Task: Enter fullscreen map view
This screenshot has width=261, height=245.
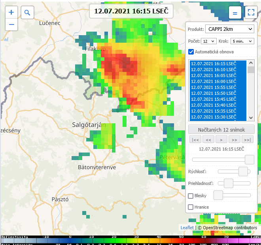Action: 251,13
